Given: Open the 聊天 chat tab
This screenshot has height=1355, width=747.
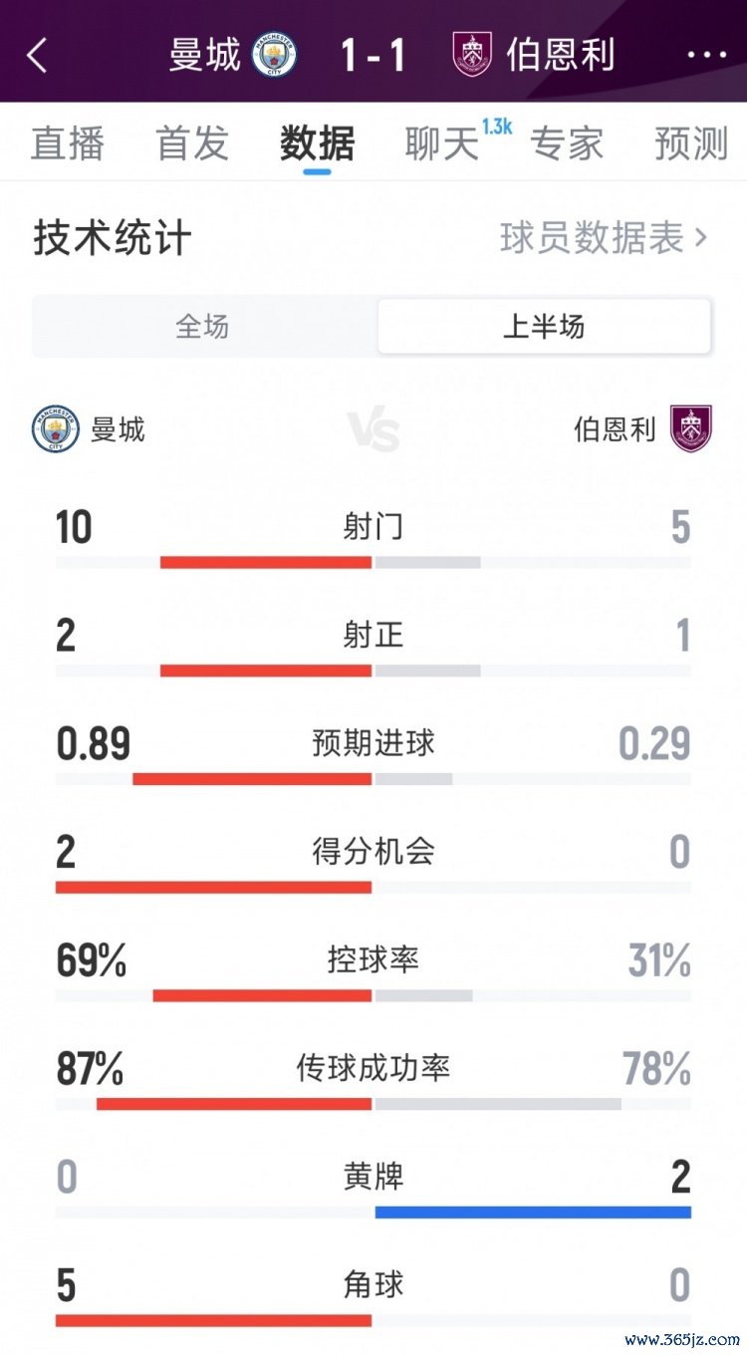Looking at the screenshot, I should (442, 143).
